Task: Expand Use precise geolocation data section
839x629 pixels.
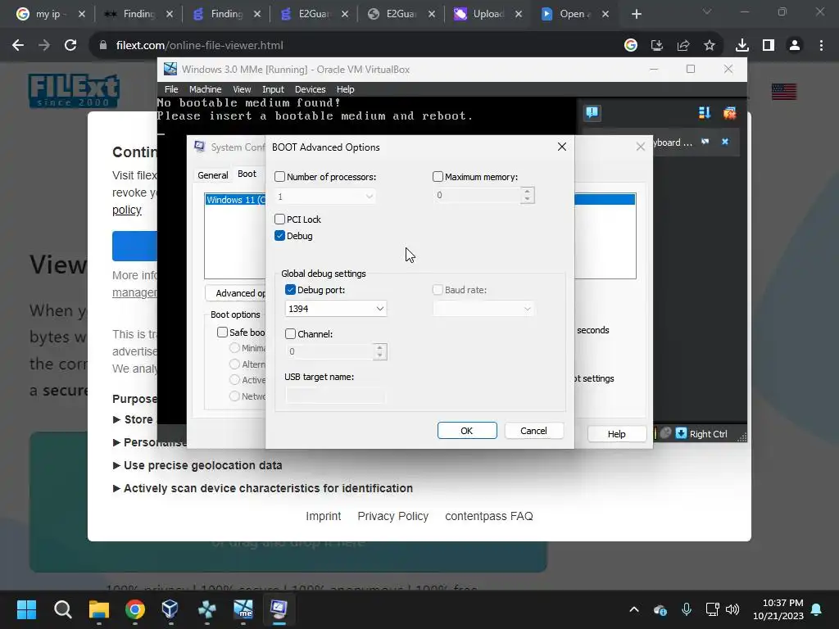Action: pos(197,465)
